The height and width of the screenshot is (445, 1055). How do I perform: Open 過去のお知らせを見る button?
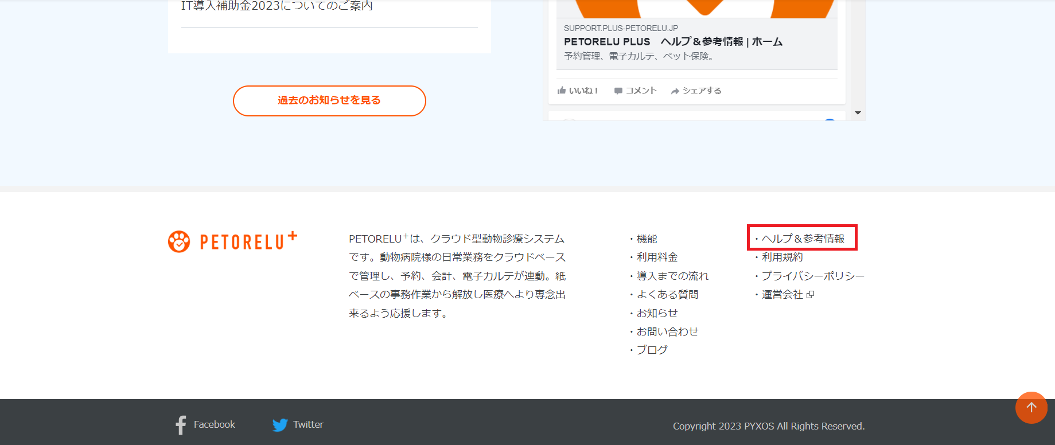[329, 101]
